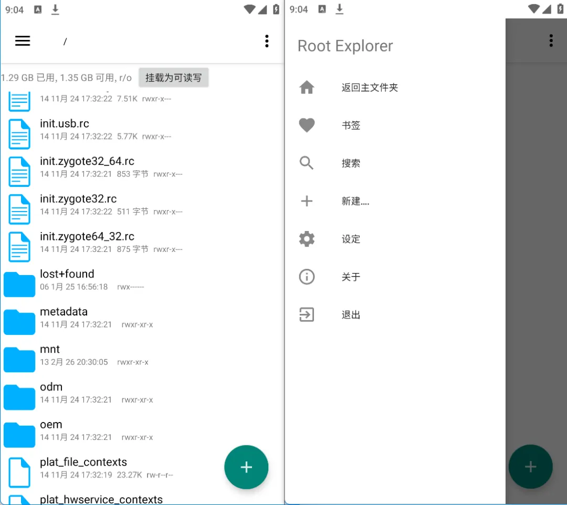Viewport: 567px width, 505px height.
Task: Select the root path slash in the toolbar
Action: point(65,42)
